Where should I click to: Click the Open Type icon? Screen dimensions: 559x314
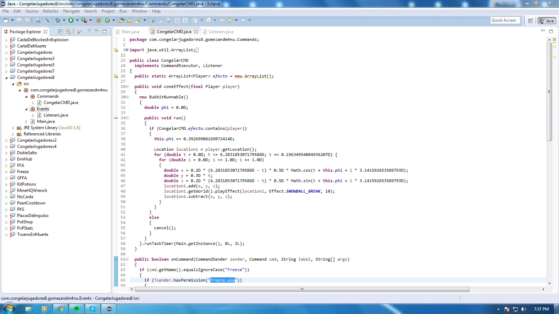[x=122, y=20]
